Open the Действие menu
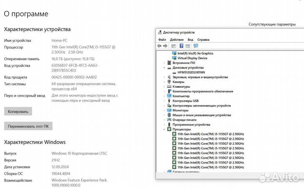Image resolution: width=304 pixels, height=188 pixels. click(x=176, y=39)
